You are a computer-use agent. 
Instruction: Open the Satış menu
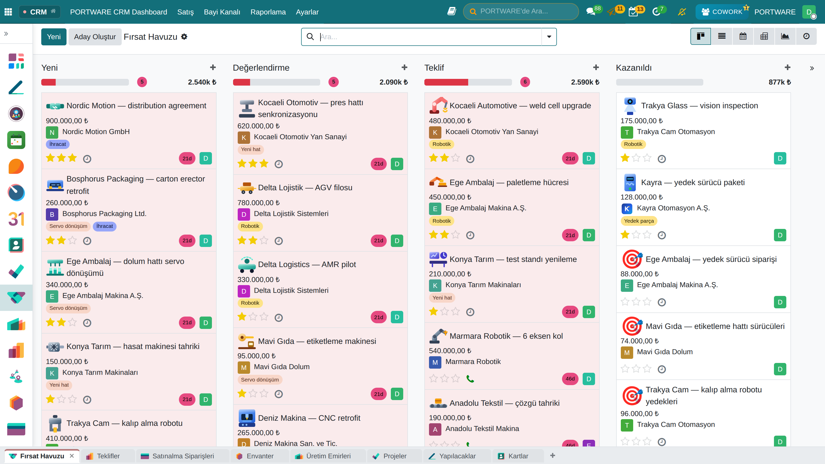click(185, 12)
